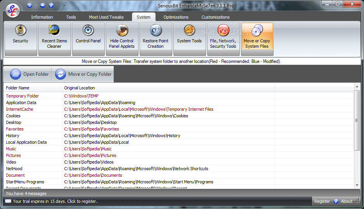Switch to the Customizations tab

point(215,17)
